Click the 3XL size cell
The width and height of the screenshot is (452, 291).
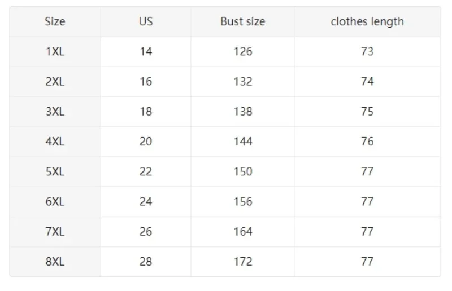click(x=55, y=112)
